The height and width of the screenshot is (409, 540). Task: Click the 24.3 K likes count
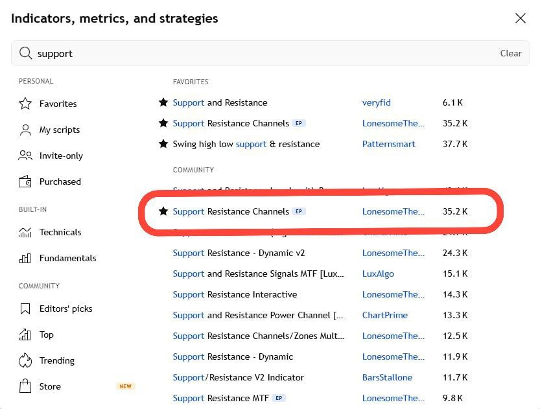click(455, 253)
